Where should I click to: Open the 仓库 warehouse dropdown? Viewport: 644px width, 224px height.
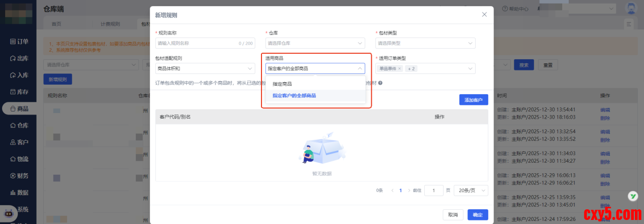pyautogui.click(x=315, y=43)
